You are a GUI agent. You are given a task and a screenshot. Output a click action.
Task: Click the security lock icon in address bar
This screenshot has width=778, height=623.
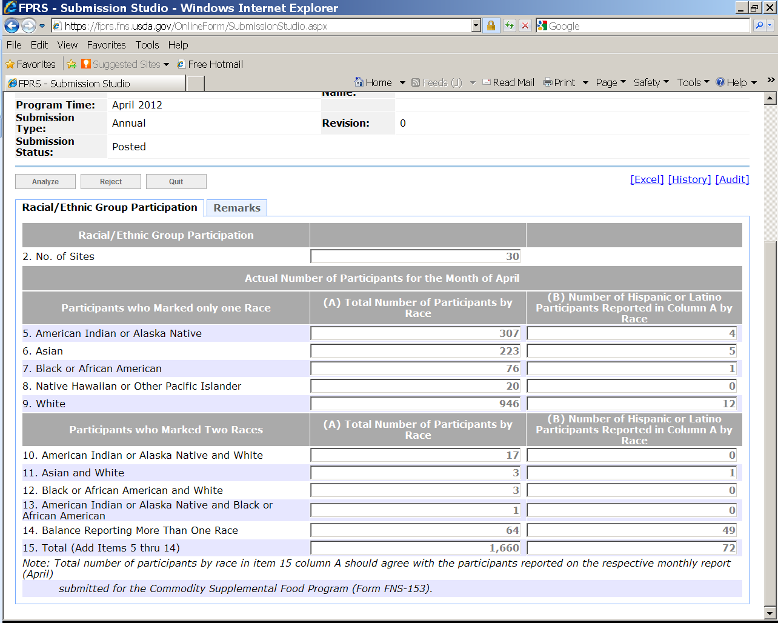tap(491, 26)
